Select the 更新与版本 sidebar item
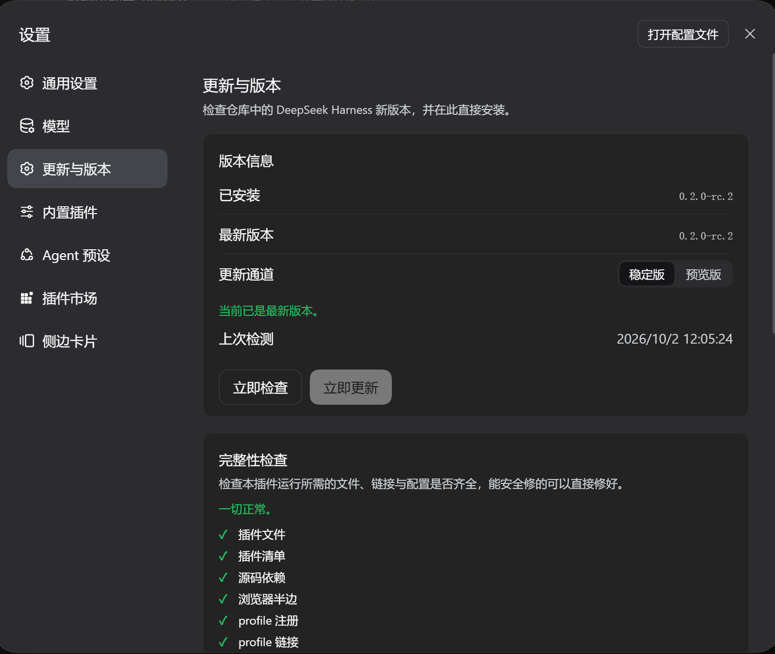The width and height of the screenshot is (775, 654). [x=87, y=169]
